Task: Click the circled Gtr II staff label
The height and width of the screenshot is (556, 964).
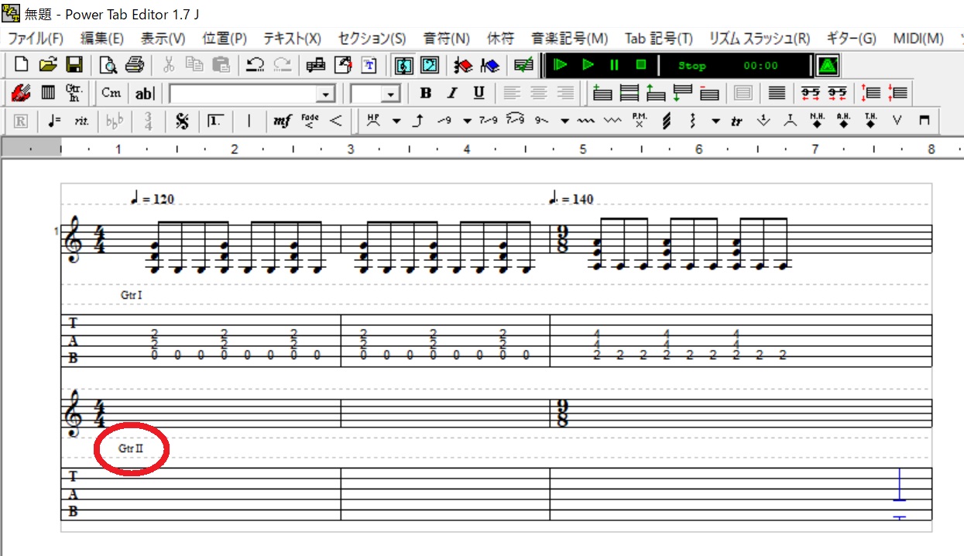Action: click(130, 448)
